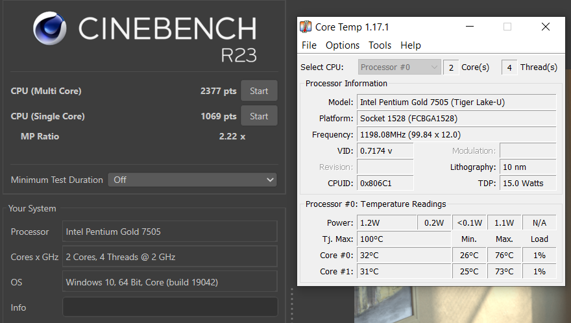Viewport: 571px width, 323px height.
Task: Click the Model field in Core Temp
Action: [x=457, y=102]
